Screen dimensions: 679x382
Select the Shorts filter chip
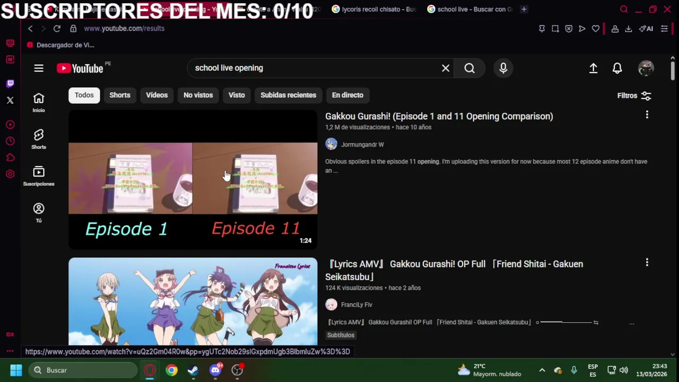pyautogui.click(x=120, y=95)
